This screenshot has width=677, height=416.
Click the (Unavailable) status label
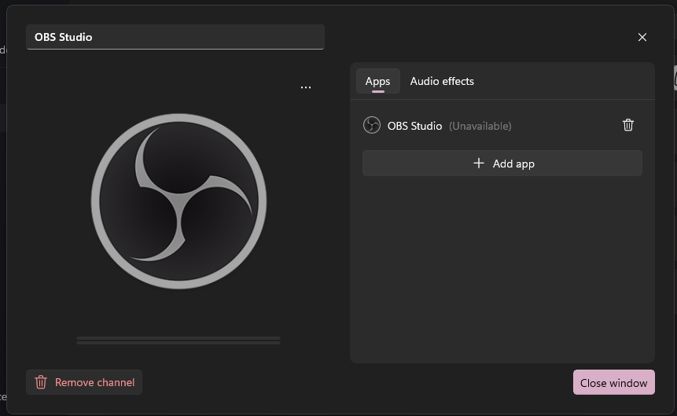(480, 126)
